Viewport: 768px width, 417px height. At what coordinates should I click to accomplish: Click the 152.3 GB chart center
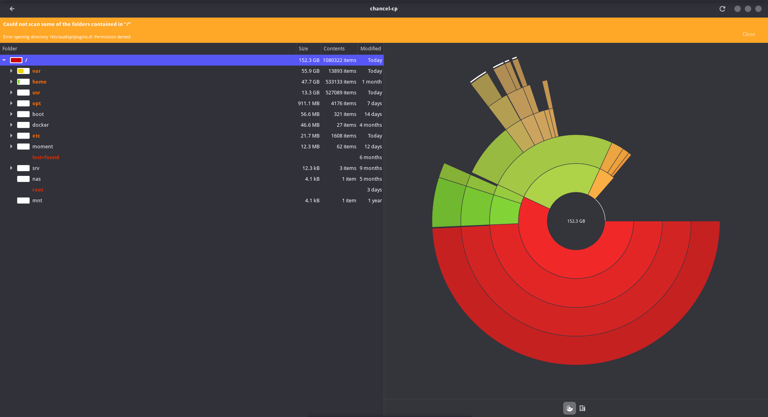click(576, 221)
